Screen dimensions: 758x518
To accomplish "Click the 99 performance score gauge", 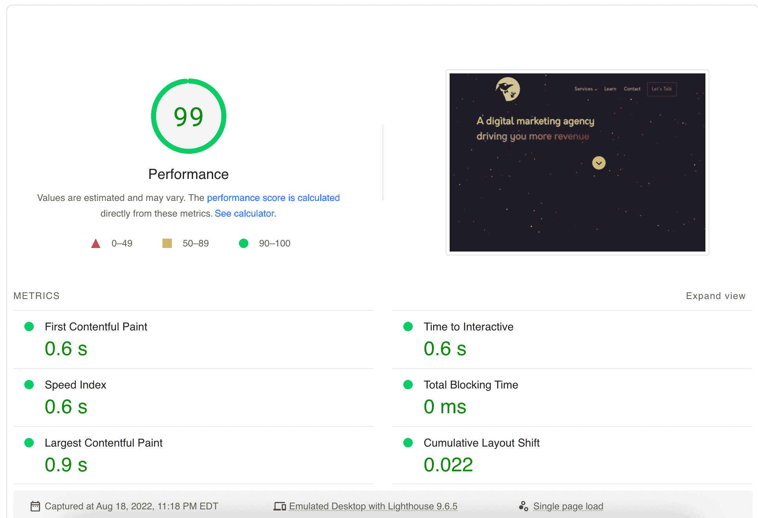I will tap(189, 116).
